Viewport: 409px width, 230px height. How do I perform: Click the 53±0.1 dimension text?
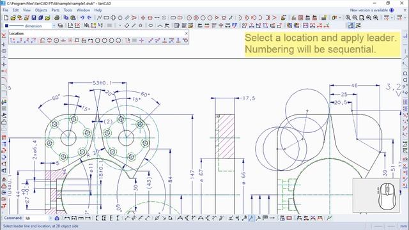pyautogui.click(x=102, y=83)
